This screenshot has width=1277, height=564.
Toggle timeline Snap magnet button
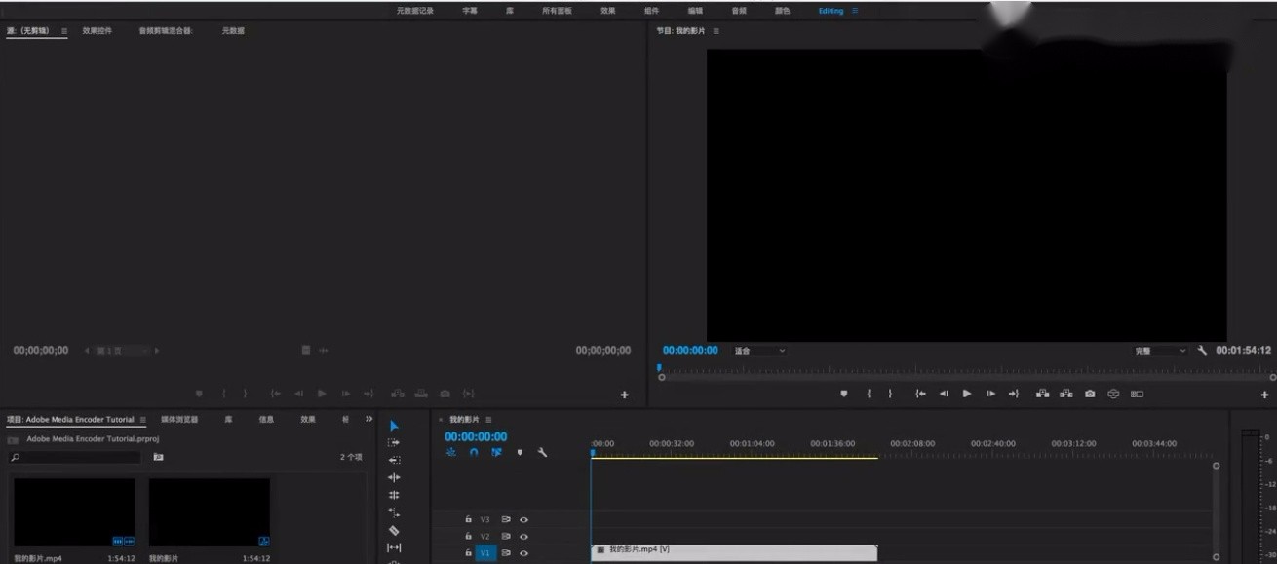[x=474, y=452]
